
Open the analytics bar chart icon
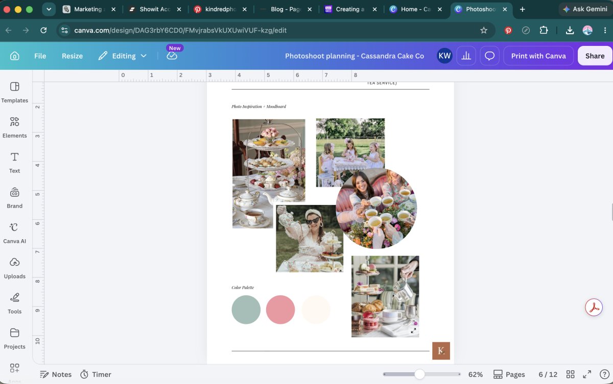coord(466,56)
